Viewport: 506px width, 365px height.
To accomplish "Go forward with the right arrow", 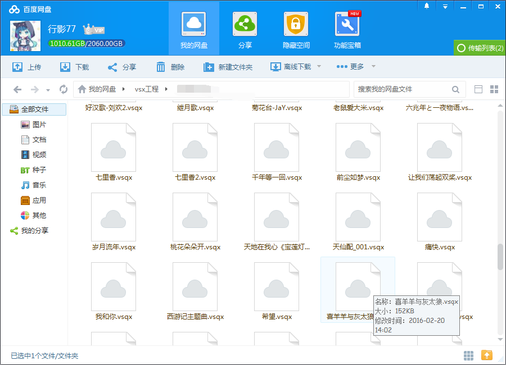I will [x=35, y=89].
